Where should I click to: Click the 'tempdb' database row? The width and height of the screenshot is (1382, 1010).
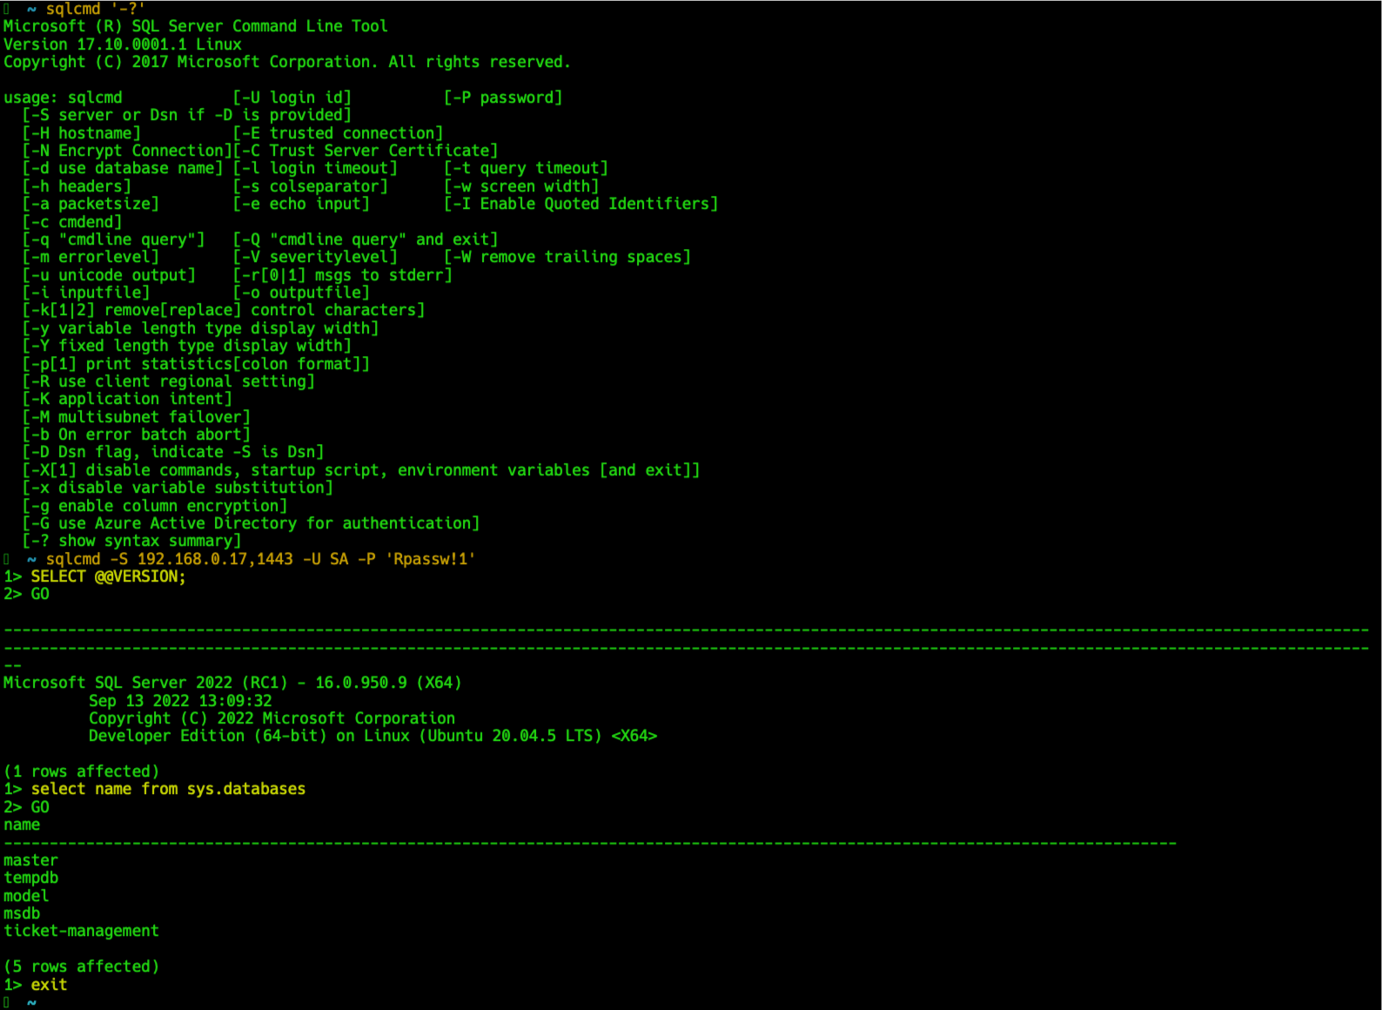[x=30, y=878]
